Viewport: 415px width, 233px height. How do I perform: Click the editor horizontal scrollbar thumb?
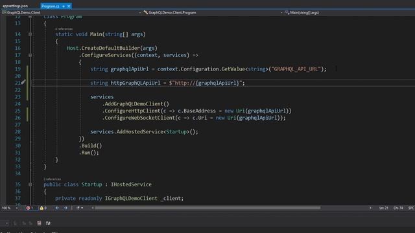pos(207,208)
